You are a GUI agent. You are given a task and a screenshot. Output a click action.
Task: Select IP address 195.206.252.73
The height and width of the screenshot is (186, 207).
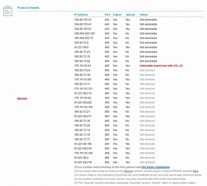pos(84,38)
